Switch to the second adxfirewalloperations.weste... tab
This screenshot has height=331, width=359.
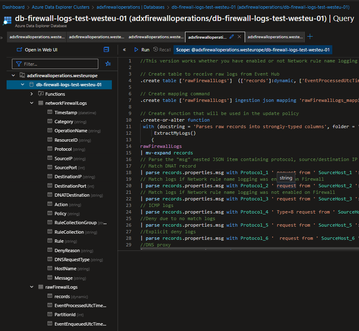pyautogui.click(x=97, y=37)
